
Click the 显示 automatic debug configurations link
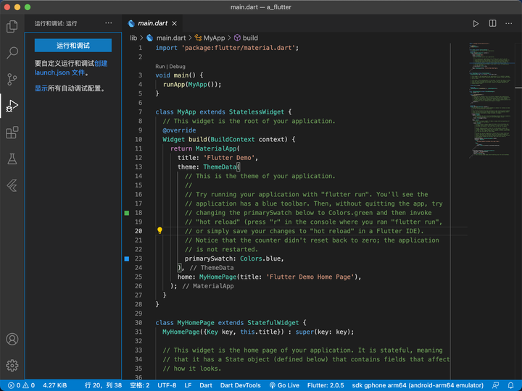[x=41, y=88]
